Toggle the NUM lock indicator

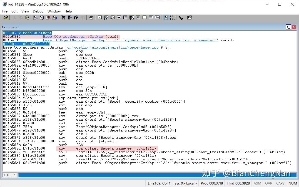pyautogui.click(x=292, y=183)
